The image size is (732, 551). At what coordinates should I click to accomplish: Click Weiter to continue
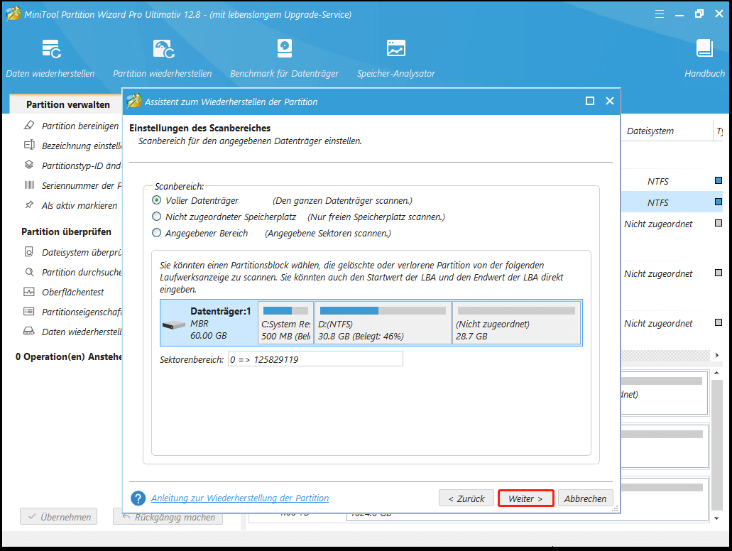coord(525,498)
